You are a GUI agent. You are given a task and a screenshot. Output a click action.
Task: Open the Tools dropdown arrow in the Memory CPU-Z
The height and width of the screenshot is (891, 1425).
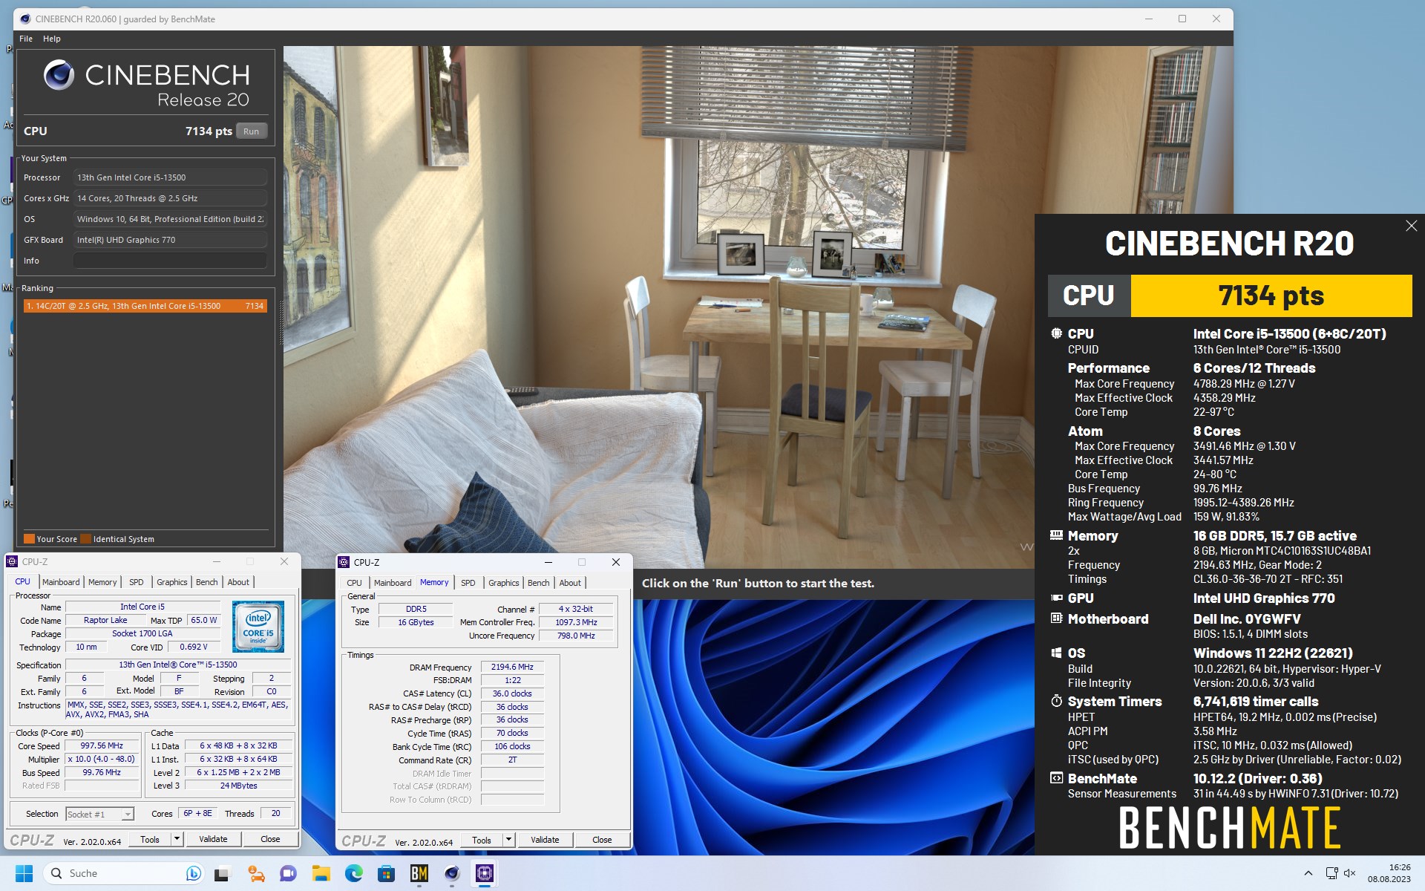pos(508,840)
